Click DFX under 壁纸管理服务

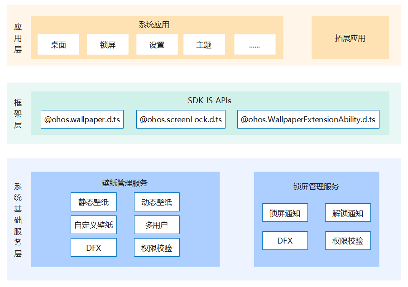(94, 248)
